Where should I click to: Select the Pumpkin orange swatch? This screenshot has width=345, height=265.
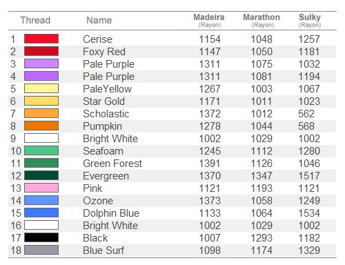41,126
